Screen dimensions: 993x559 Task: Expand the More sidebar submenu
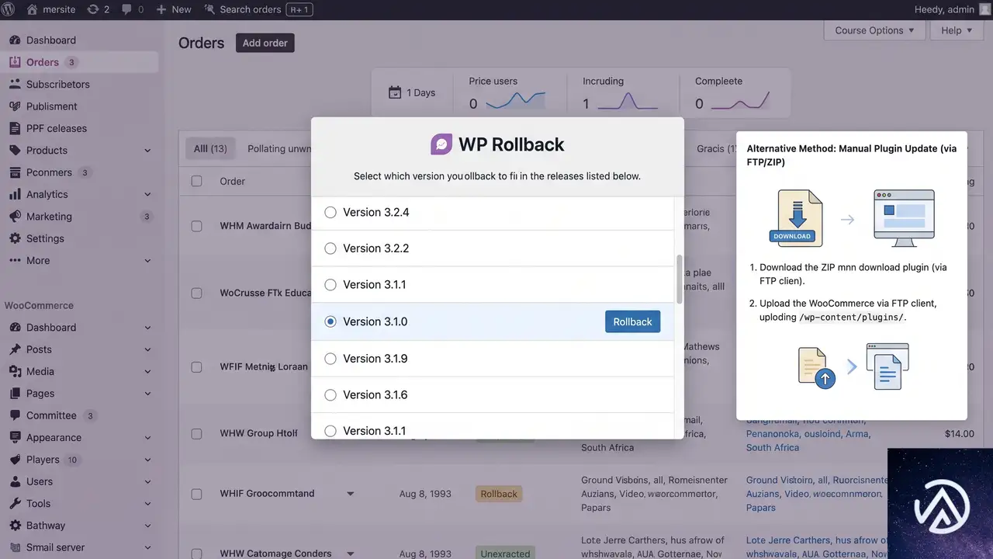[x=147, y=261]
